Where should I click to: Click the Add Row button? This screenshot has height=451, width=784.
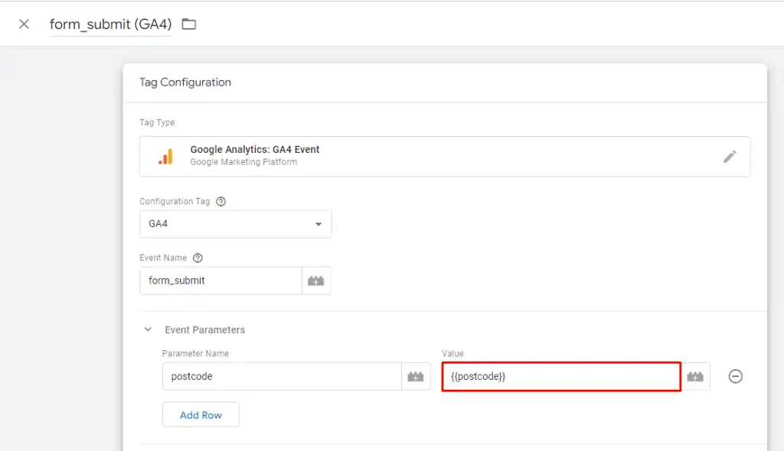tap(201, 414)
